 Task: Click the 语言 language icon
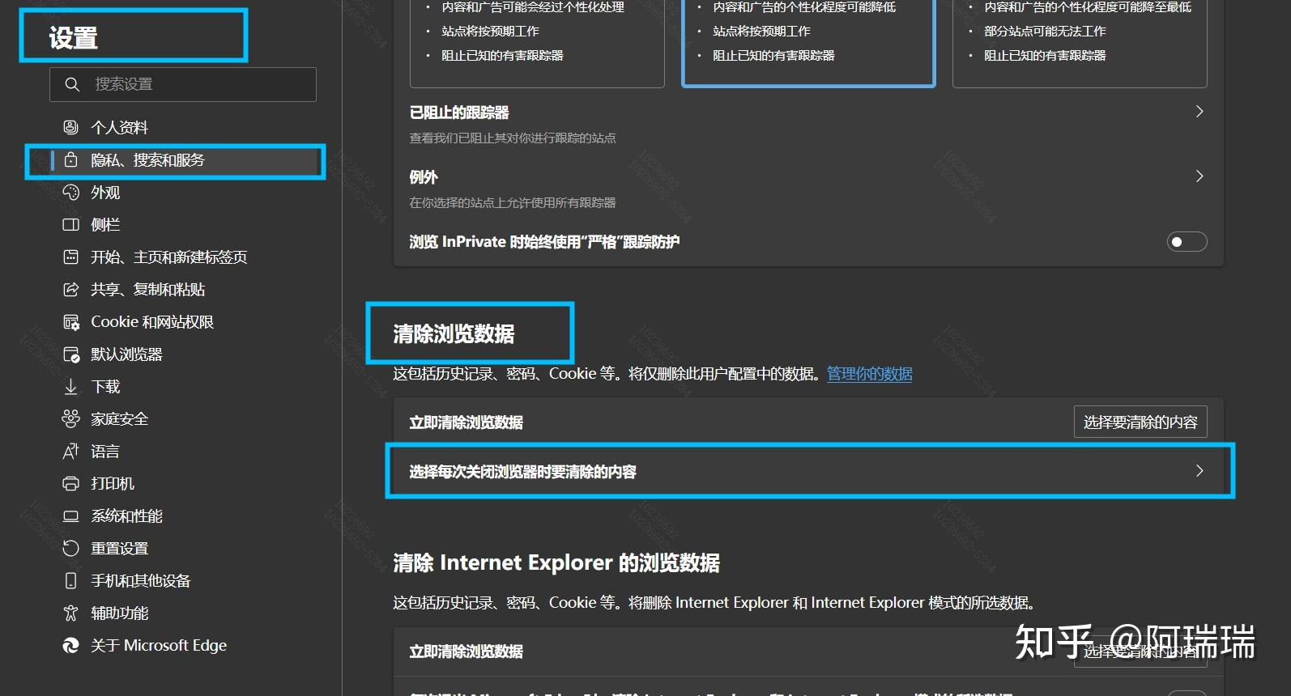coord(71,451)
